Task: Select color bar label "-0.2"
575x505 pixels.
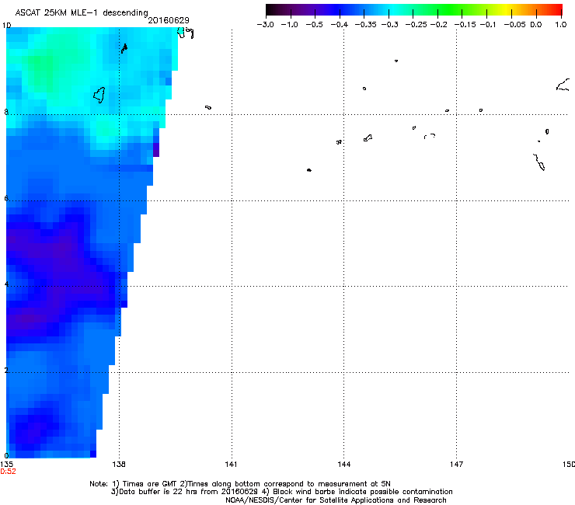Action: pyautogui.click(x=438, y=25)
